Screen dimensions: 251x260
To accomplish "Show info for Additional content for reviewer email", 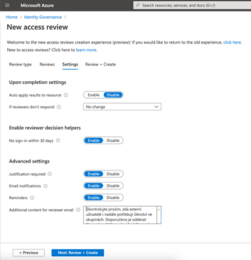I will 78,210.
